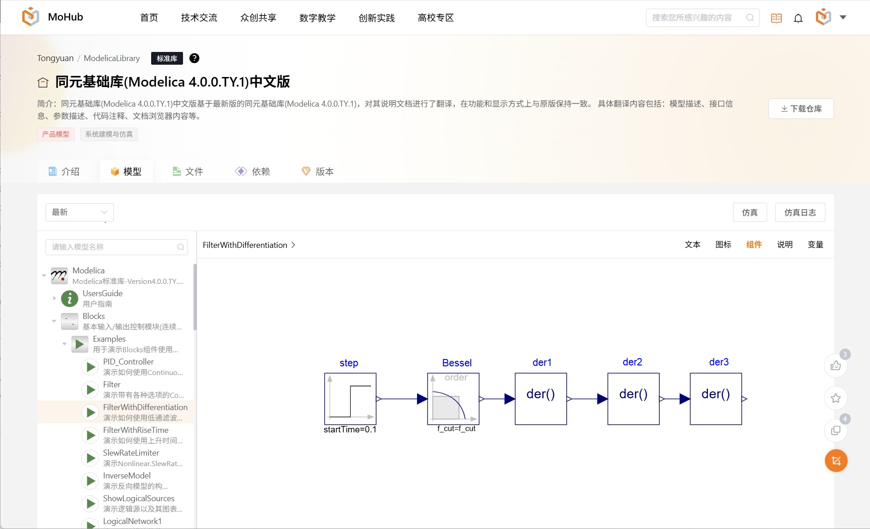Click the MoHub logo icon

29,16
